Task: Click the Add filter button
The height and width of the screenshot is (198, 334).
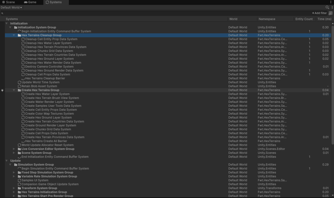Action: pyautogui.click(x=319, y=13)
